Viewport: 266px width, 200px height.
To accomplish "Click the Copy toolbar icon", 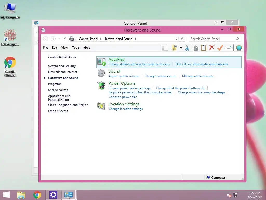I will (x=195, y=48).
